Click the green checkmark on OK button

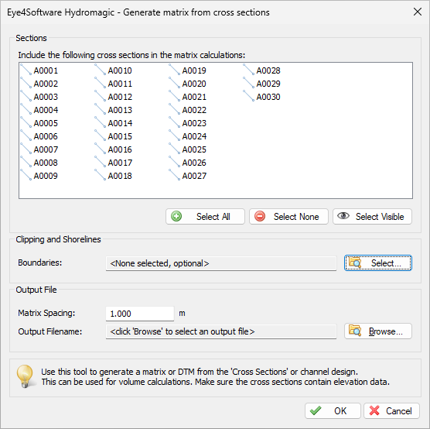pos(316,410)
